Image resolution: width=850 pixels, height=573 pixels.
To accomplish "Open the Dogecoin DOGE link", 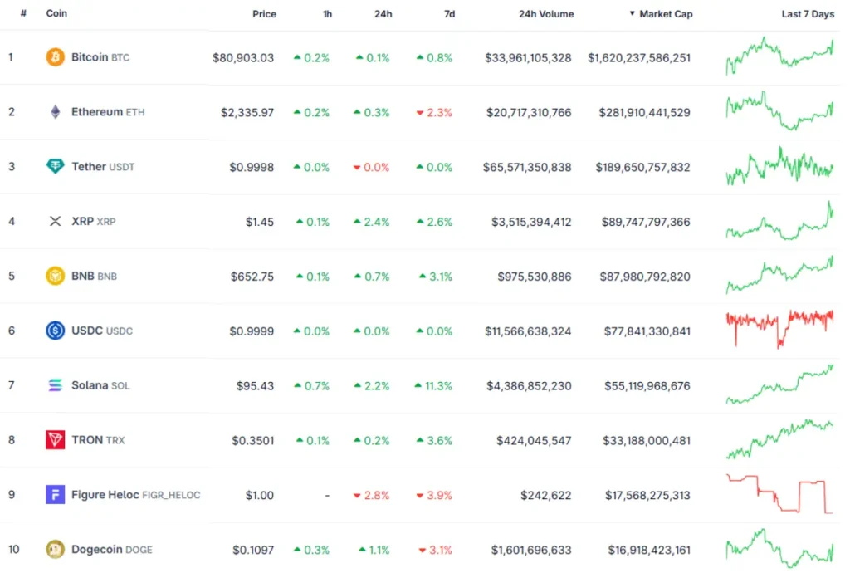I will click(x=112, y=550).
